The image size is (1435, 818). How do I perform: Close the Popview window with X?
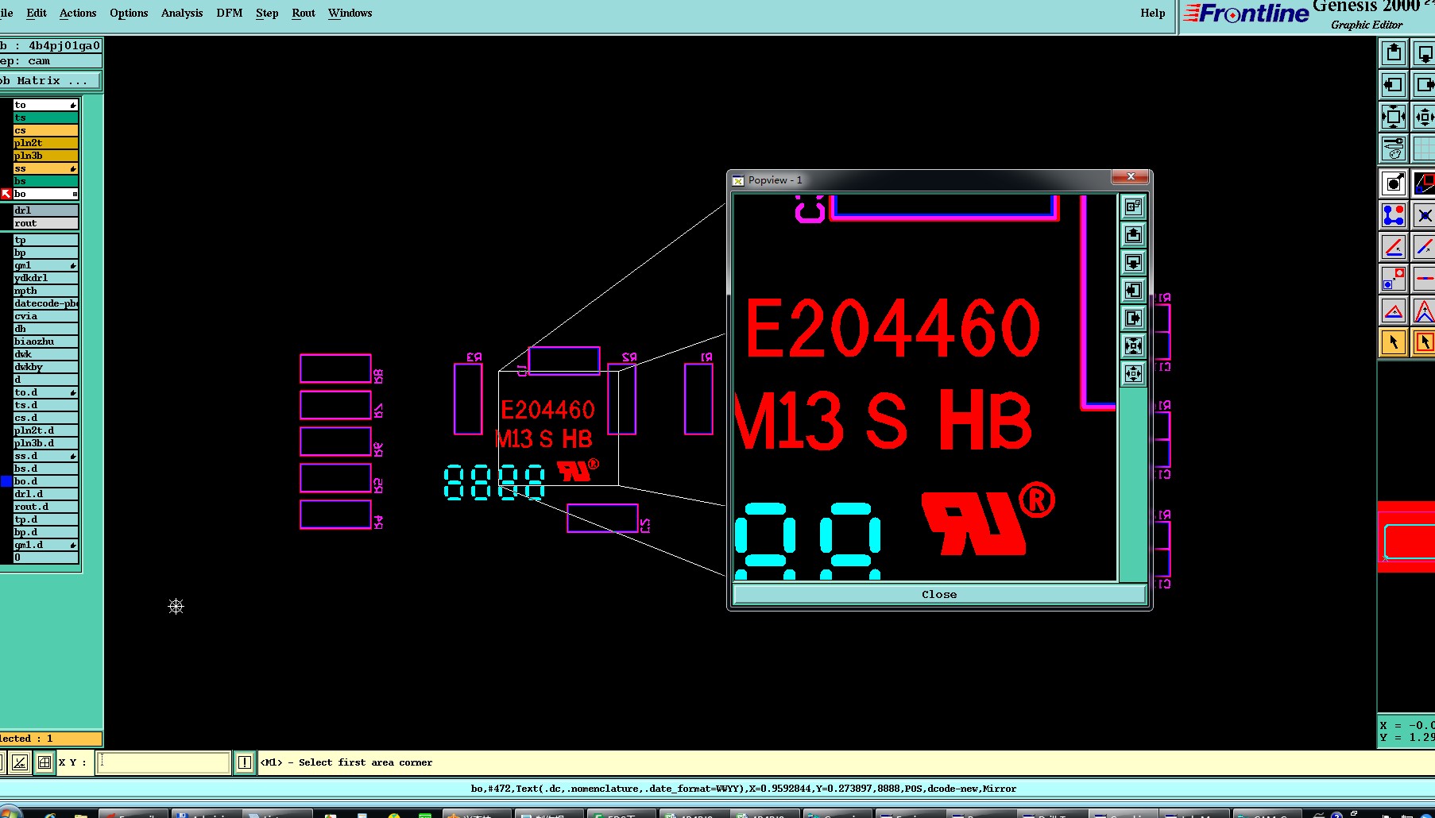pyautogui.click(x=1131, y=176)
